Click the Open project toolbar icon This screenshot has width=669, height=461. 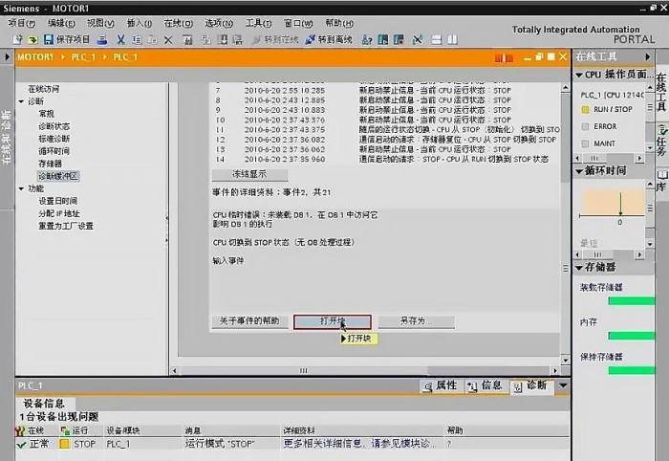click(32, 40)
